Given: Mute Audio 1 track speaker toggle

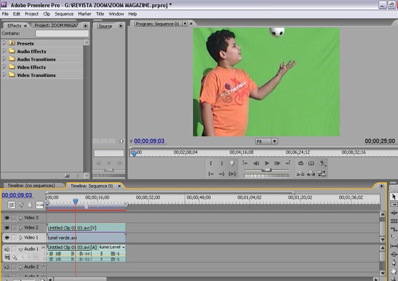Looking at the screenshot, I should coord(7,249).
